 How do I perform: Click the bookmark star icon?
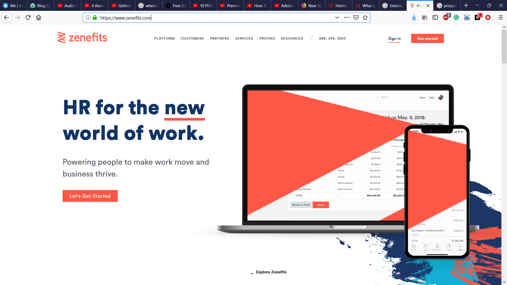[x=365, y=17]
